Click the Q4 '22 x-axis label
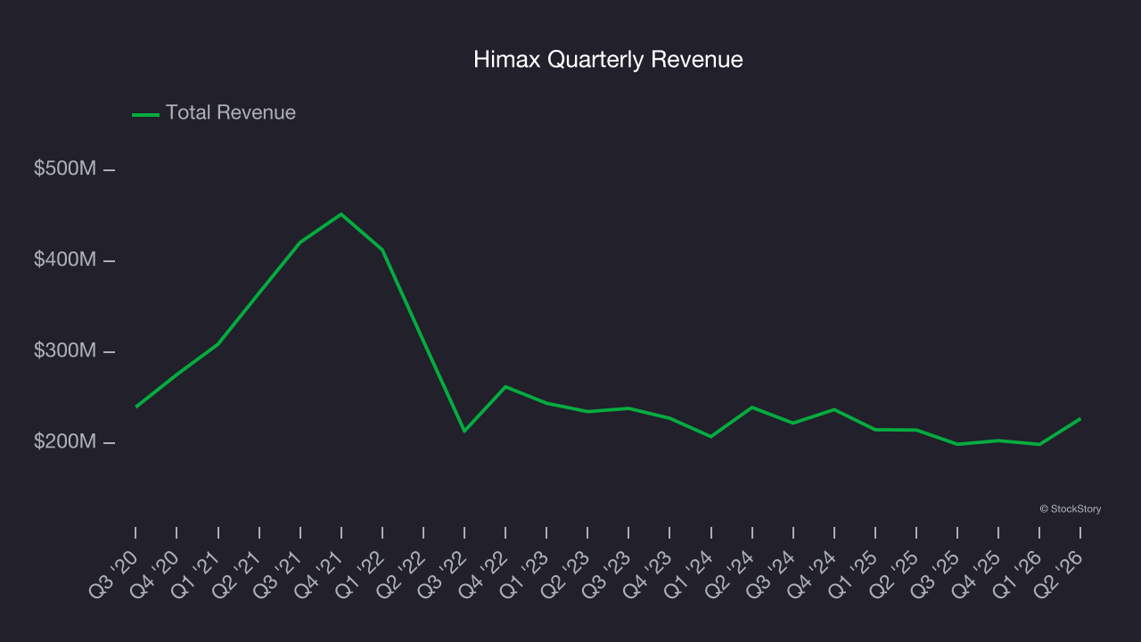Image resolution: width=1141 pixels, height=642 pixels. [x=485, y=573]
